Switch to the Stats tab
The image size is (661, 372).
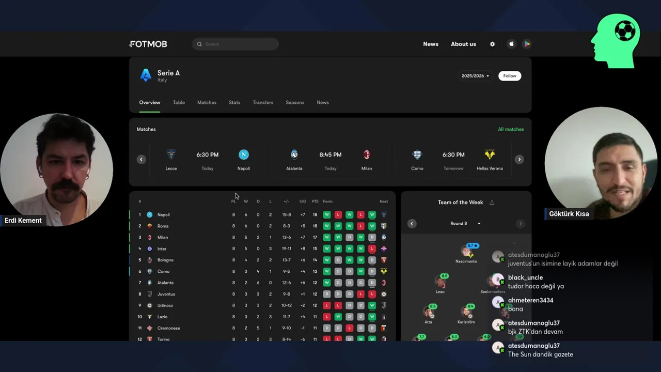pos(234,102)
